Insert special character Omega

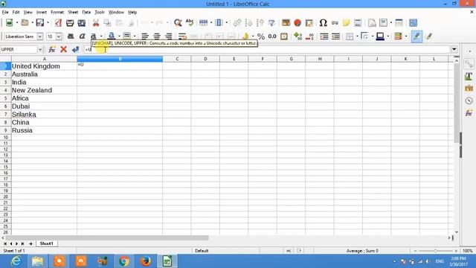coord(323,23)
